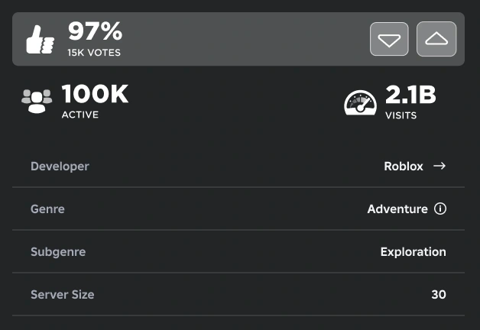The width and height of the screenshot is (480, 330).
Task: Select the Server Size row label
Action: click(x=63, y=295)
